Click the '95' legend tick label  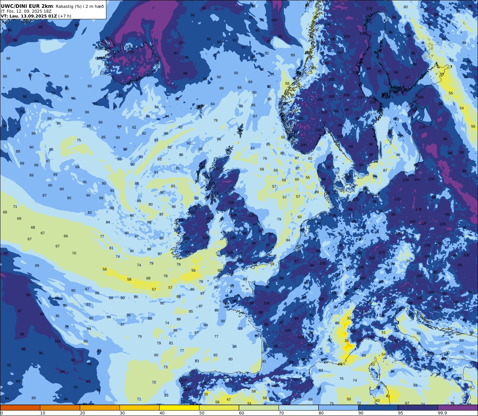tap(401, 413)
